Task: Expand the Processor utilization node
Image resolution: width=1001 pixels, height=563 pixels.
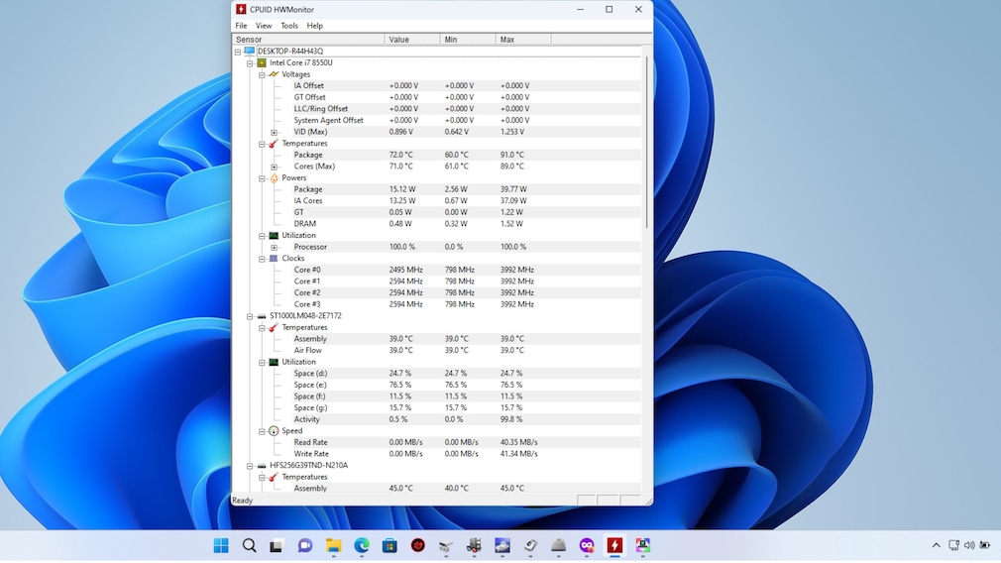Action: pyautogui.click(x=275, y=247)
